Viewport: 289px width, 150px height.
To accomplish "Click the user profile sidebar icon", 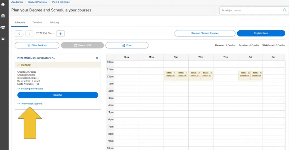I will 3,39.
